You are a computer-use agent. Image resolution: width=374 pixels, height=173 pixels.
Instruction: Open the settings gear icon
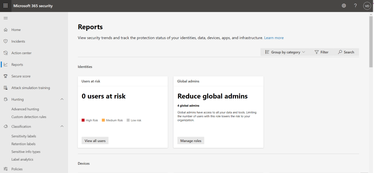point(344,6)
